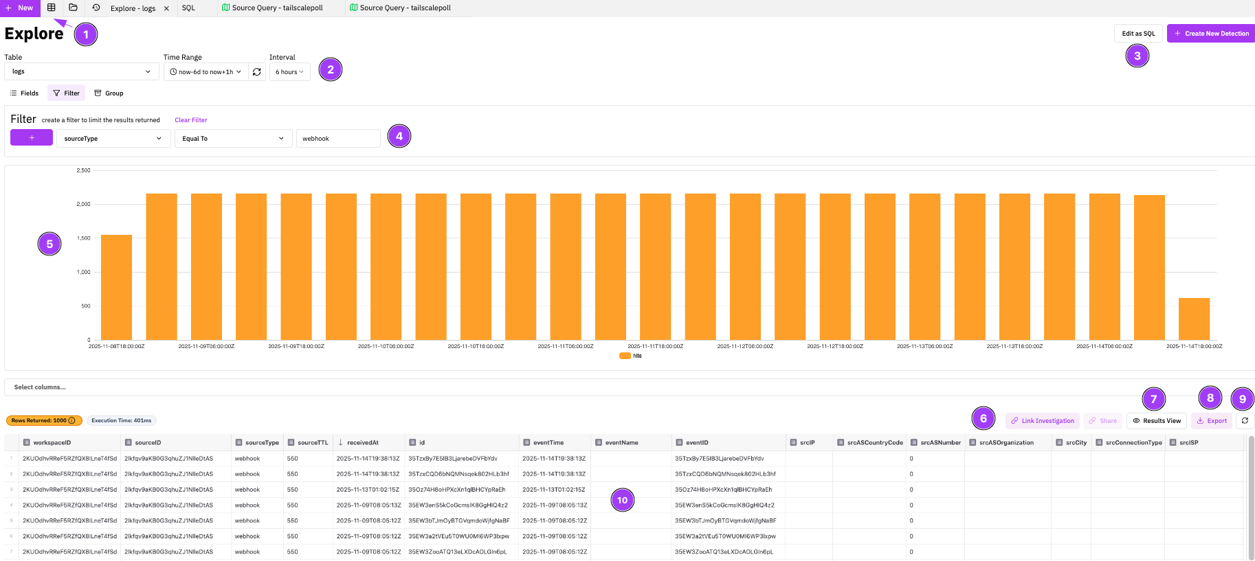This screenshot has height=561, width=1255.
Task: Open the folder icon in tab bar
Action: [73, 8]
